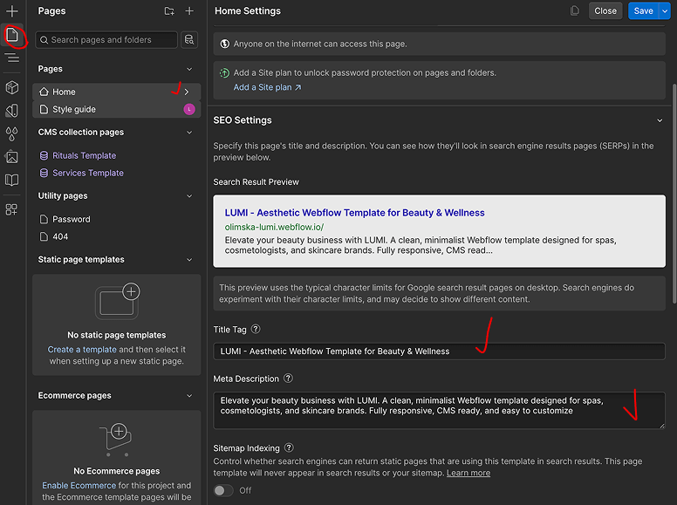Add a new page with plus icon
Viewport: 677px width, 505px height.
click(189, 11)
